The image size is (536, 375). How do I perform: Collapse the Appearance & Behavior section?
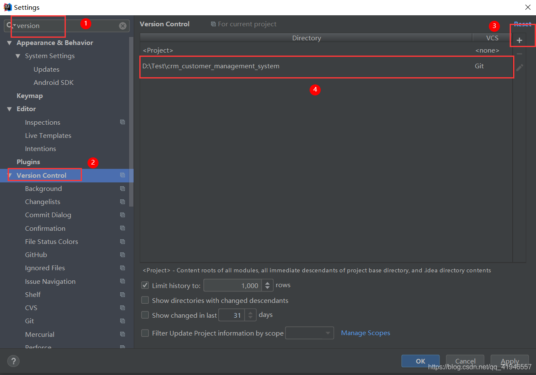[x=9, y=43]
